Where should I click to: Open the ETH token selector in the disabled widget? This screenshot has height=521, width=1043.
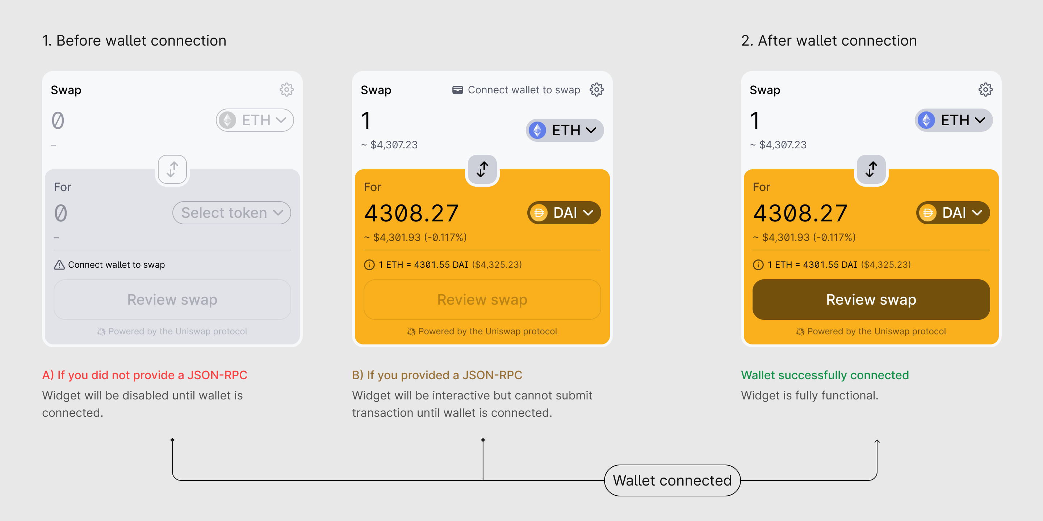coord(254,120)
